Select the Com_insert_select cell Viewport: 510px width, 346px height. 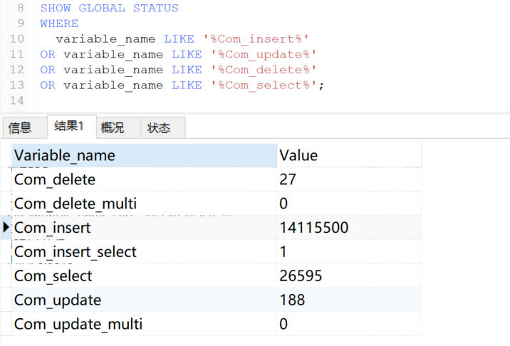144,252
